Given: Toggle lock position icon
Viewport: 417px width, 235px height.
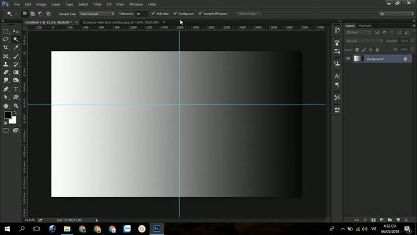Looking at the screenshot, I should tap(371, 50).
